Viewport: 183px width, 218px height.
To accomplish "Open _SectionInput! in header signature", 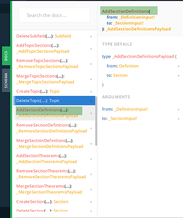I will click(128, 23).
